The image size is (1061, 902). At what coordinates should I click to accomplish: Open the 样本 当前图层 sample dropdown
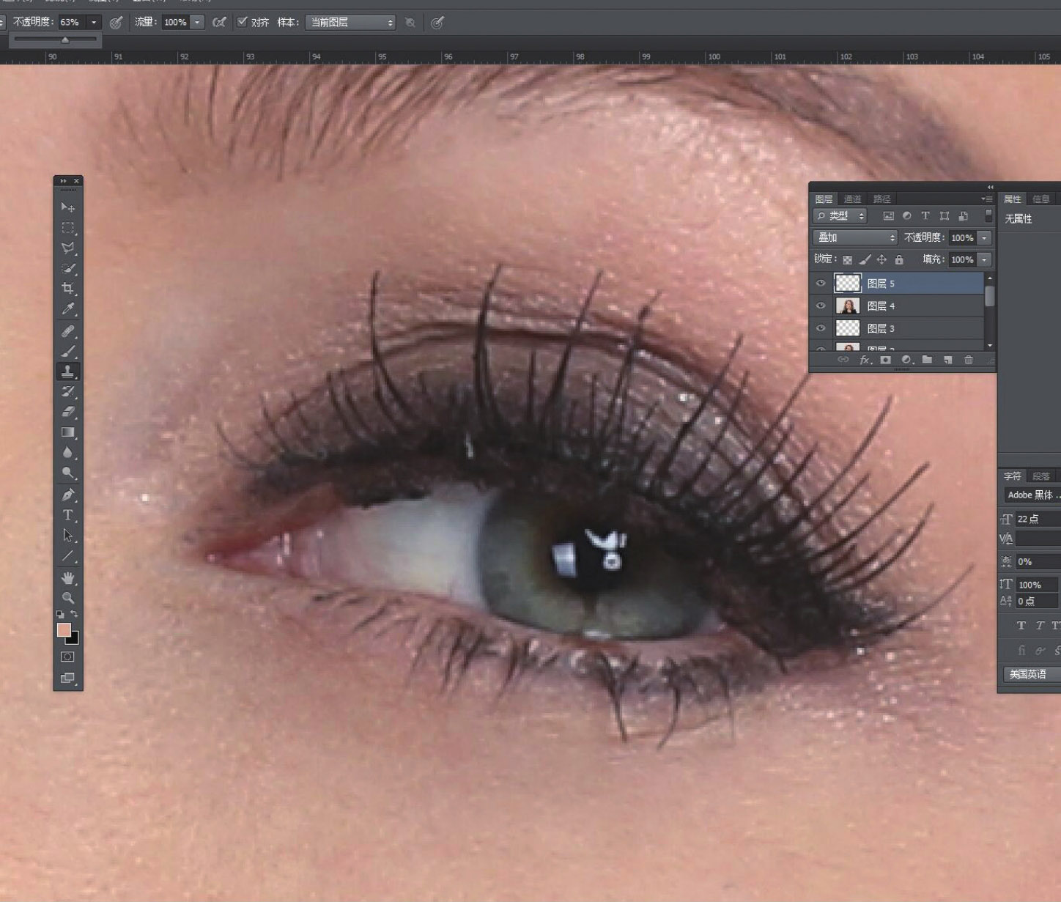click(x=350, y=23)
